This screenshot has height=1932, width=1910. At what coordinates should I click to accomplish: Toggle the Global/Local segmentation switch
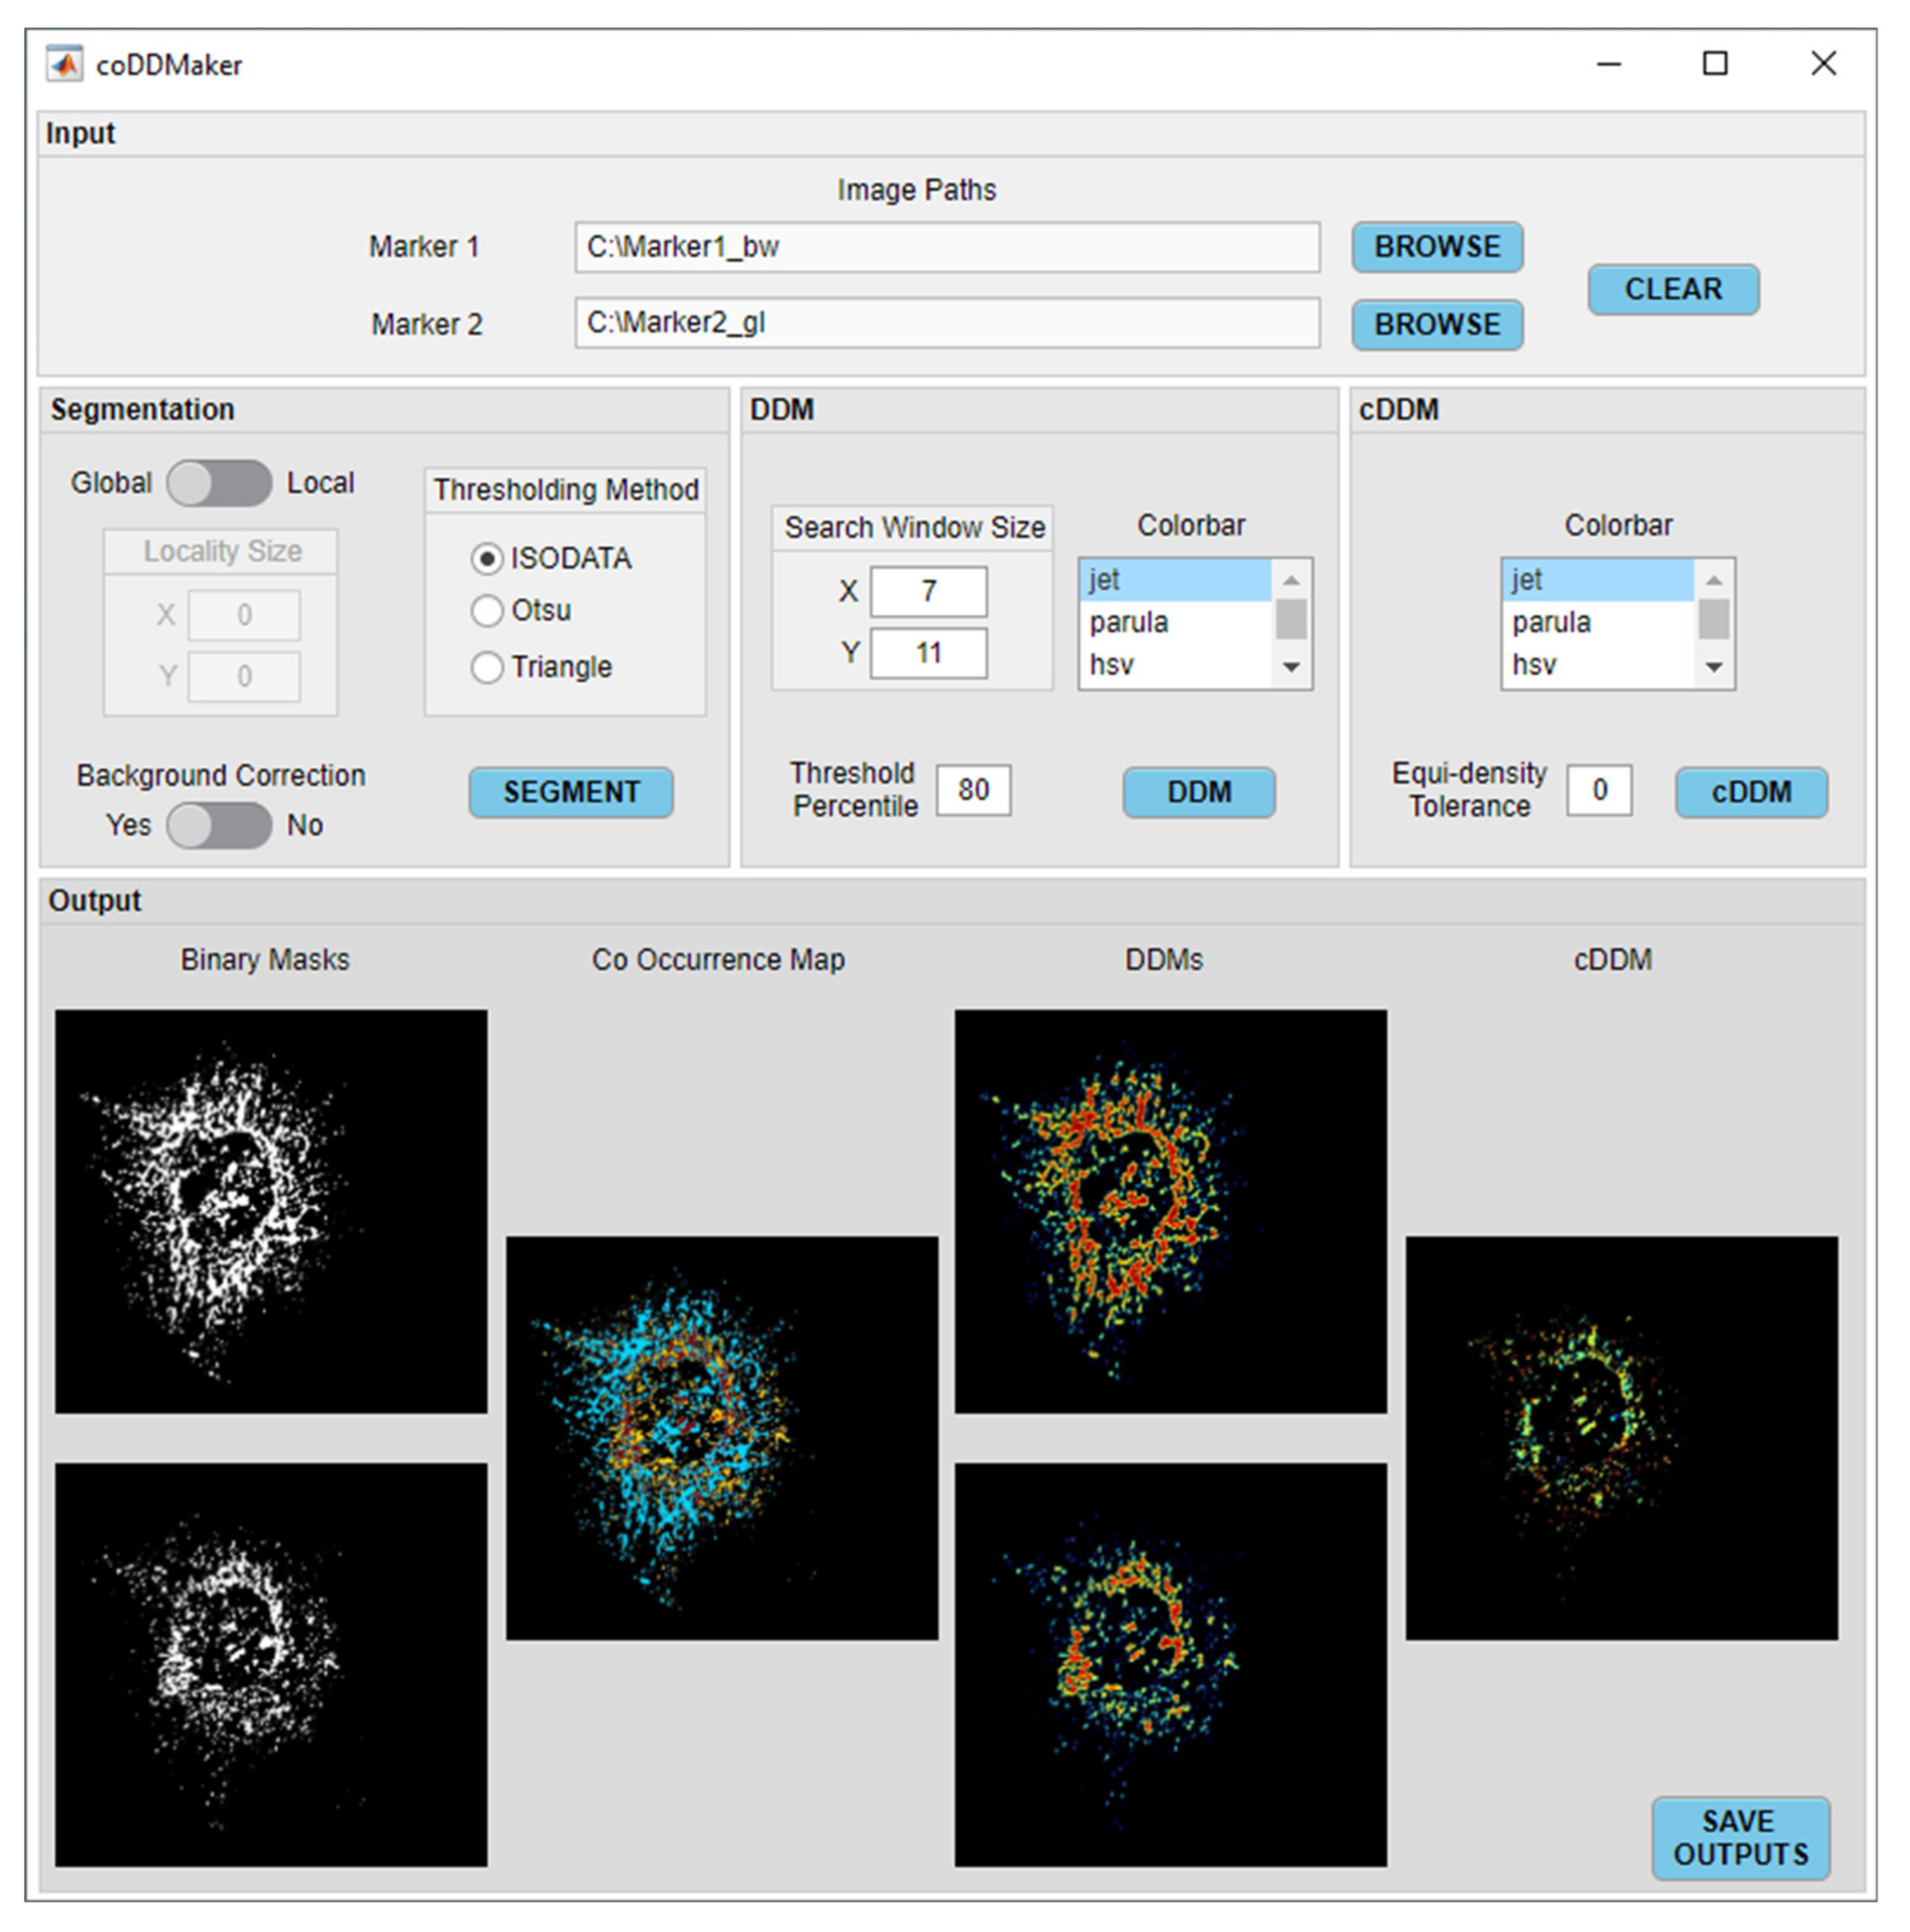tap(219, 483)
